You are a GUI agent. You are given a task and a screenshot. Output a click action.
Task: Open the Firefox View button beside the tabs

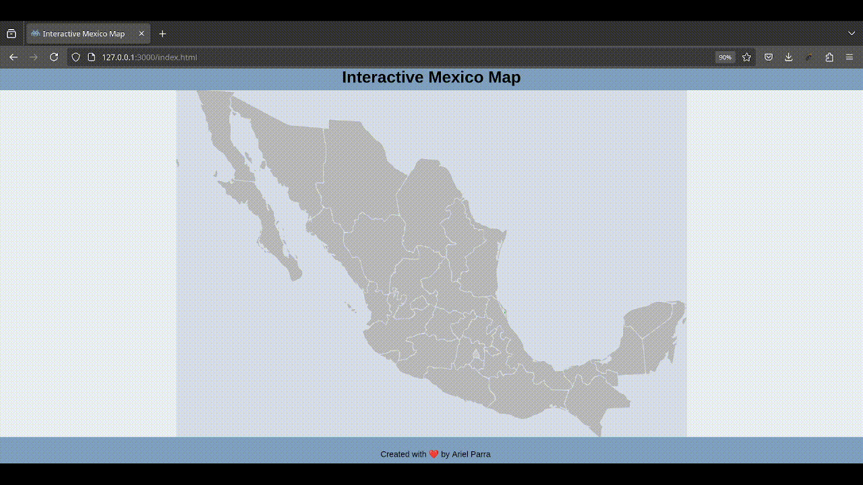tap(11, 34)
